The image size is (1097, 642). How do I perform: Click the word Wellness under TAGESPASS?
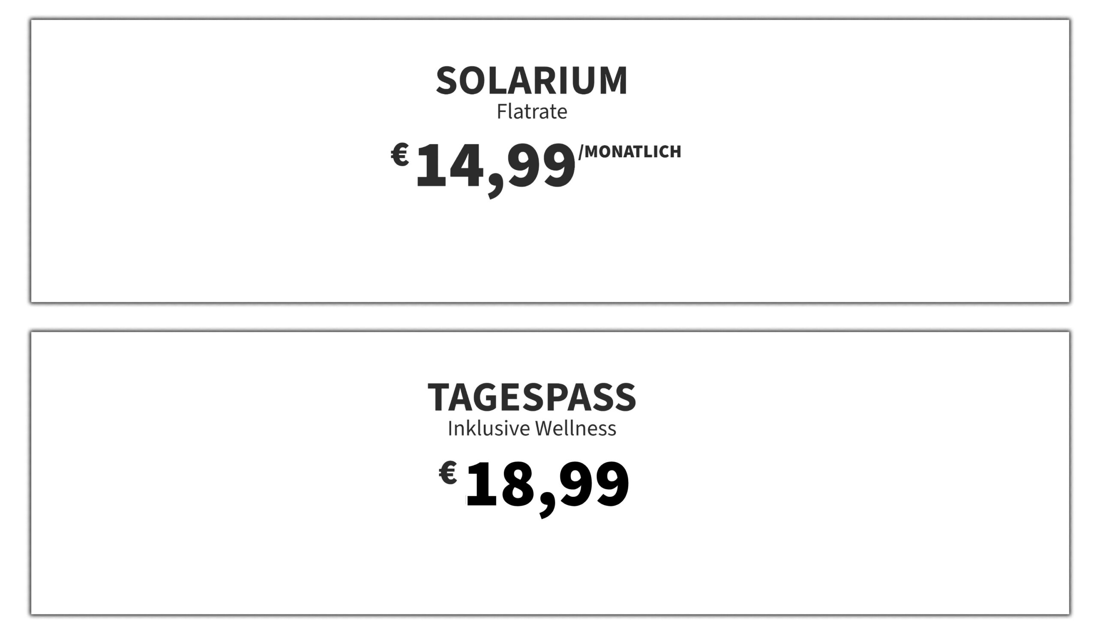575,428
